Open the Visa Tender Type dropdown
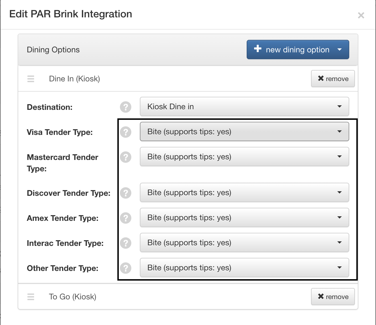Image resolution: width=376 pixels, height=325 pixels. [x=244, y=131]
